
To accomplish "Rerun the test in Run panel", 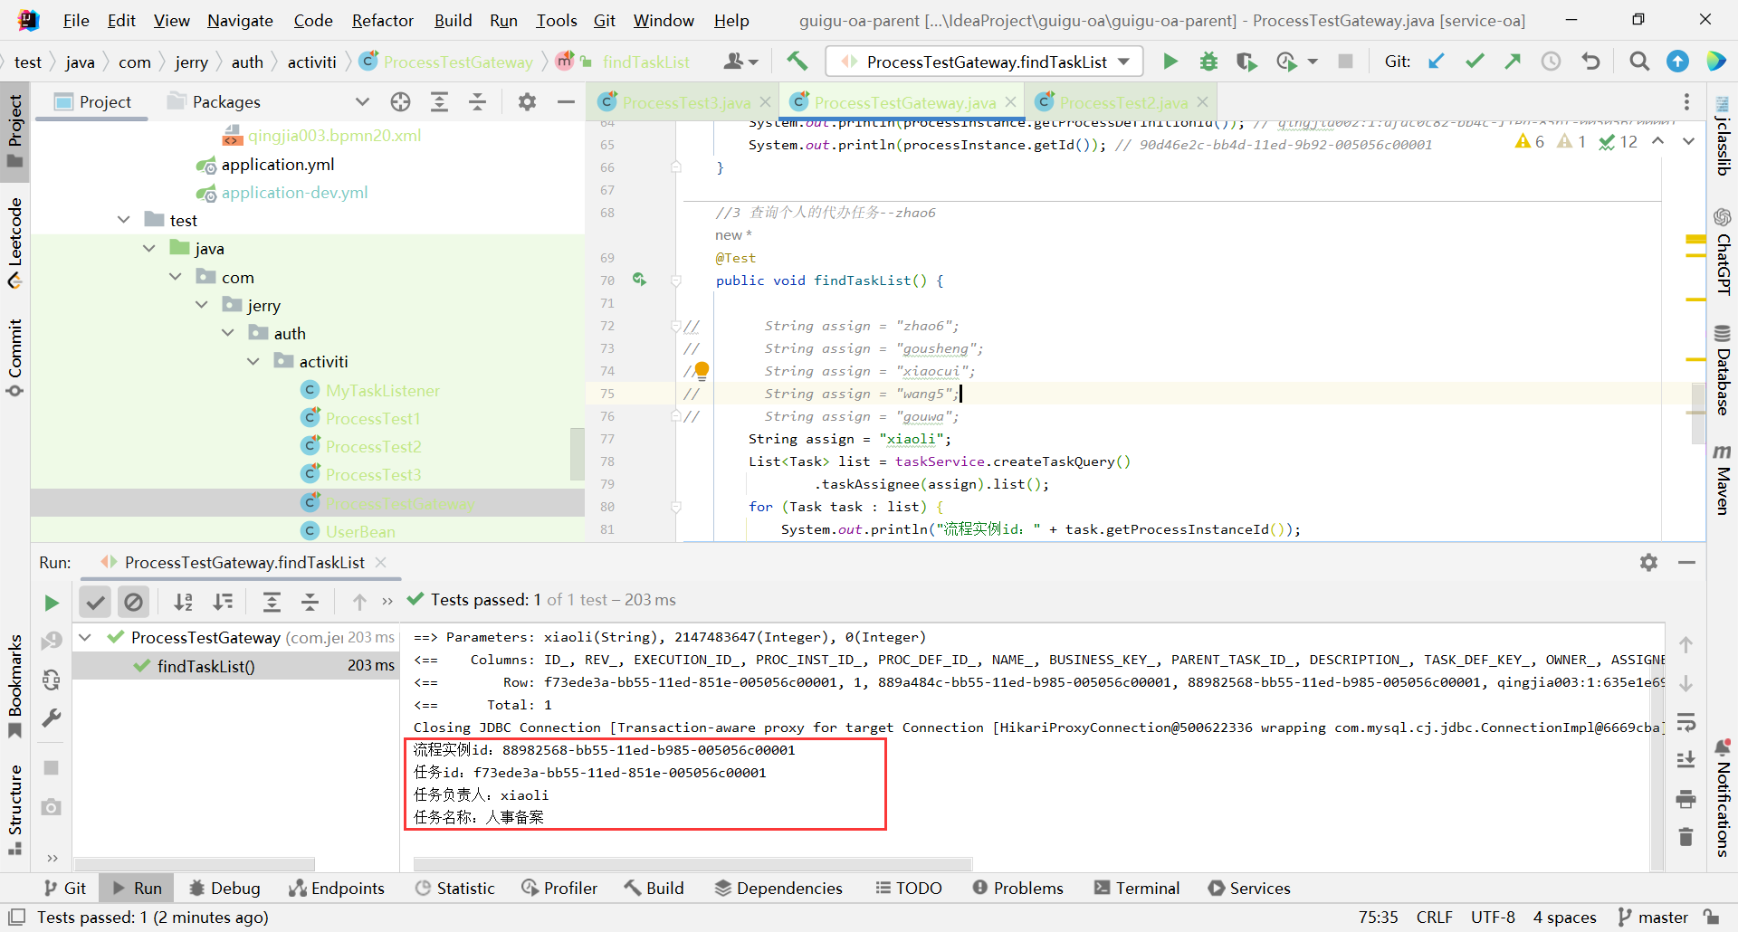I will coord(52,603).
